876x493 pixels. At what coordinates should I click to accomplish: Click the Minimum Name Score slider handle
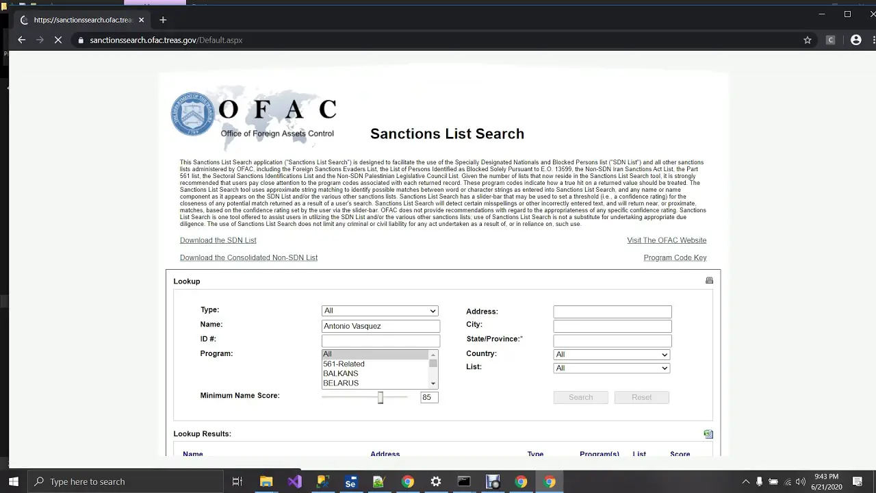tap(381, 398)
